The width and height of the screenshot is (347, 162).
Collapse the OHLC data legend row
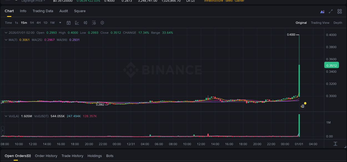6,33
